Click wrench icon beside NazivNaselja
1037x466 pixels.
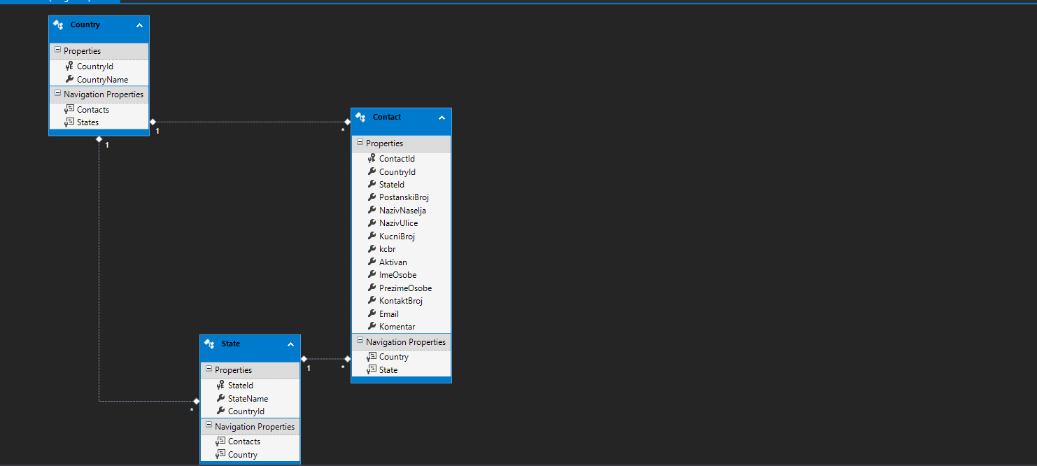pos(372,210)
